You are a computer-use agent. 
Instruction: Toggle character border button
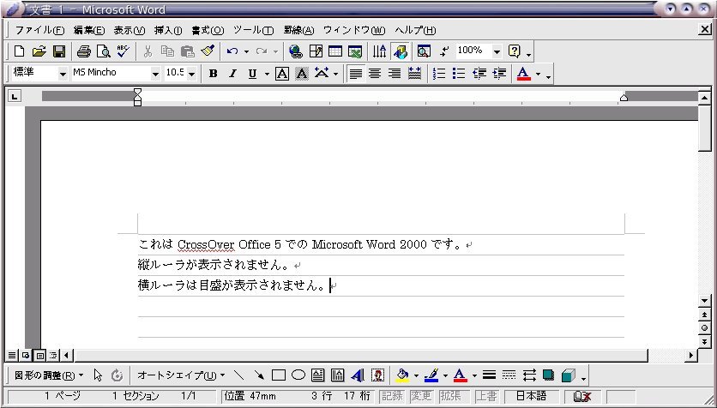(281, 74)
